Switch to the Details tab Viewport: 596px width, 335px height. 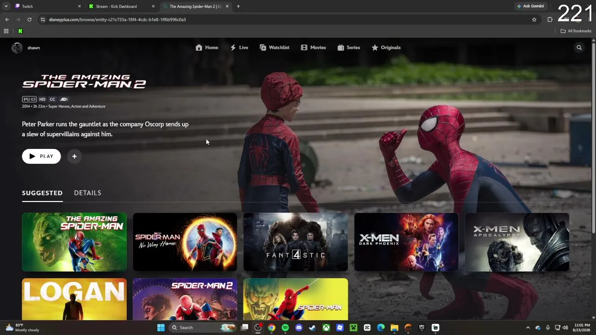click(x=88, y=193)
